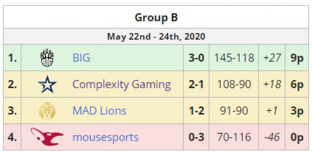Image resolution: width=312 pixels, height=152 pixels.
Task: Open the Complexity Gaming team link
Action: pos(122,85)
